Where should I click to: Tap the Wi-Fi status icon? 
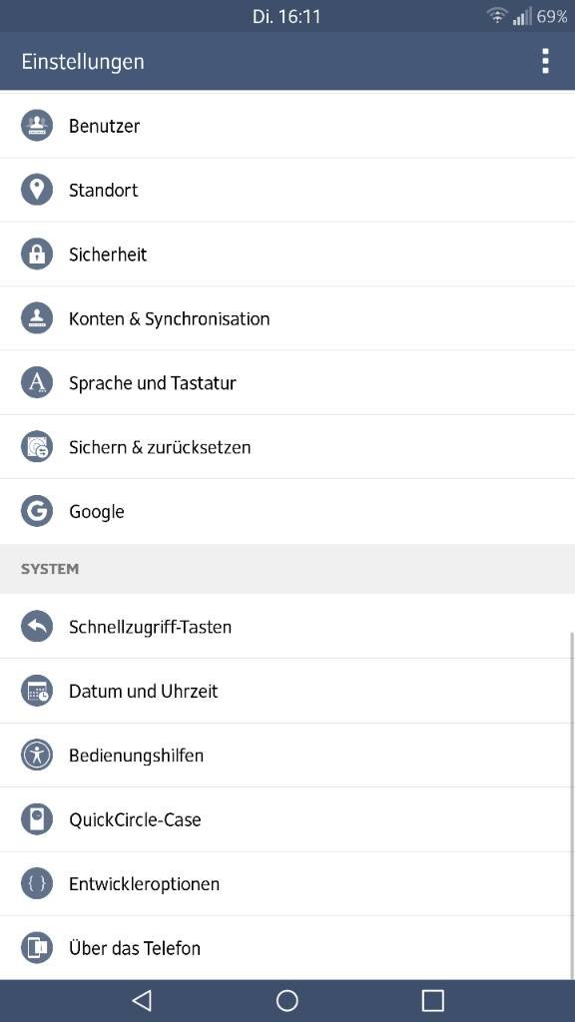click(x=497, y=16)
